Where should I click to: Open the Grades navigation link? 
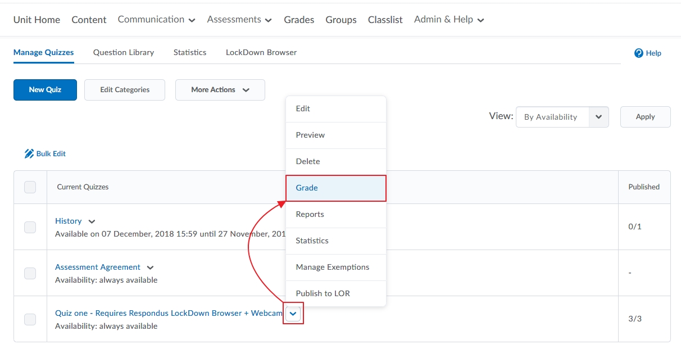[x=299, y=20]
